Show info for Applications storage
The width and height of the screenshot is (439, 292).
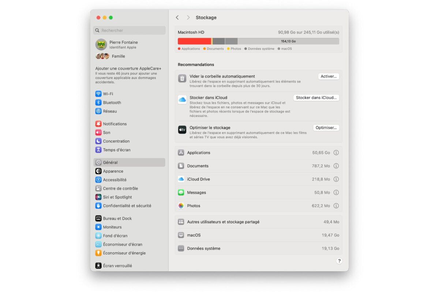336,153
